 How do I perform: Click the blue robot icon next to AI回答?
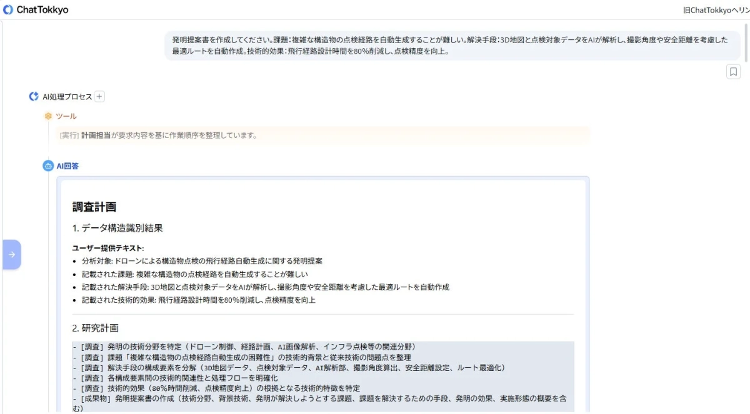(x=47, y=165)
